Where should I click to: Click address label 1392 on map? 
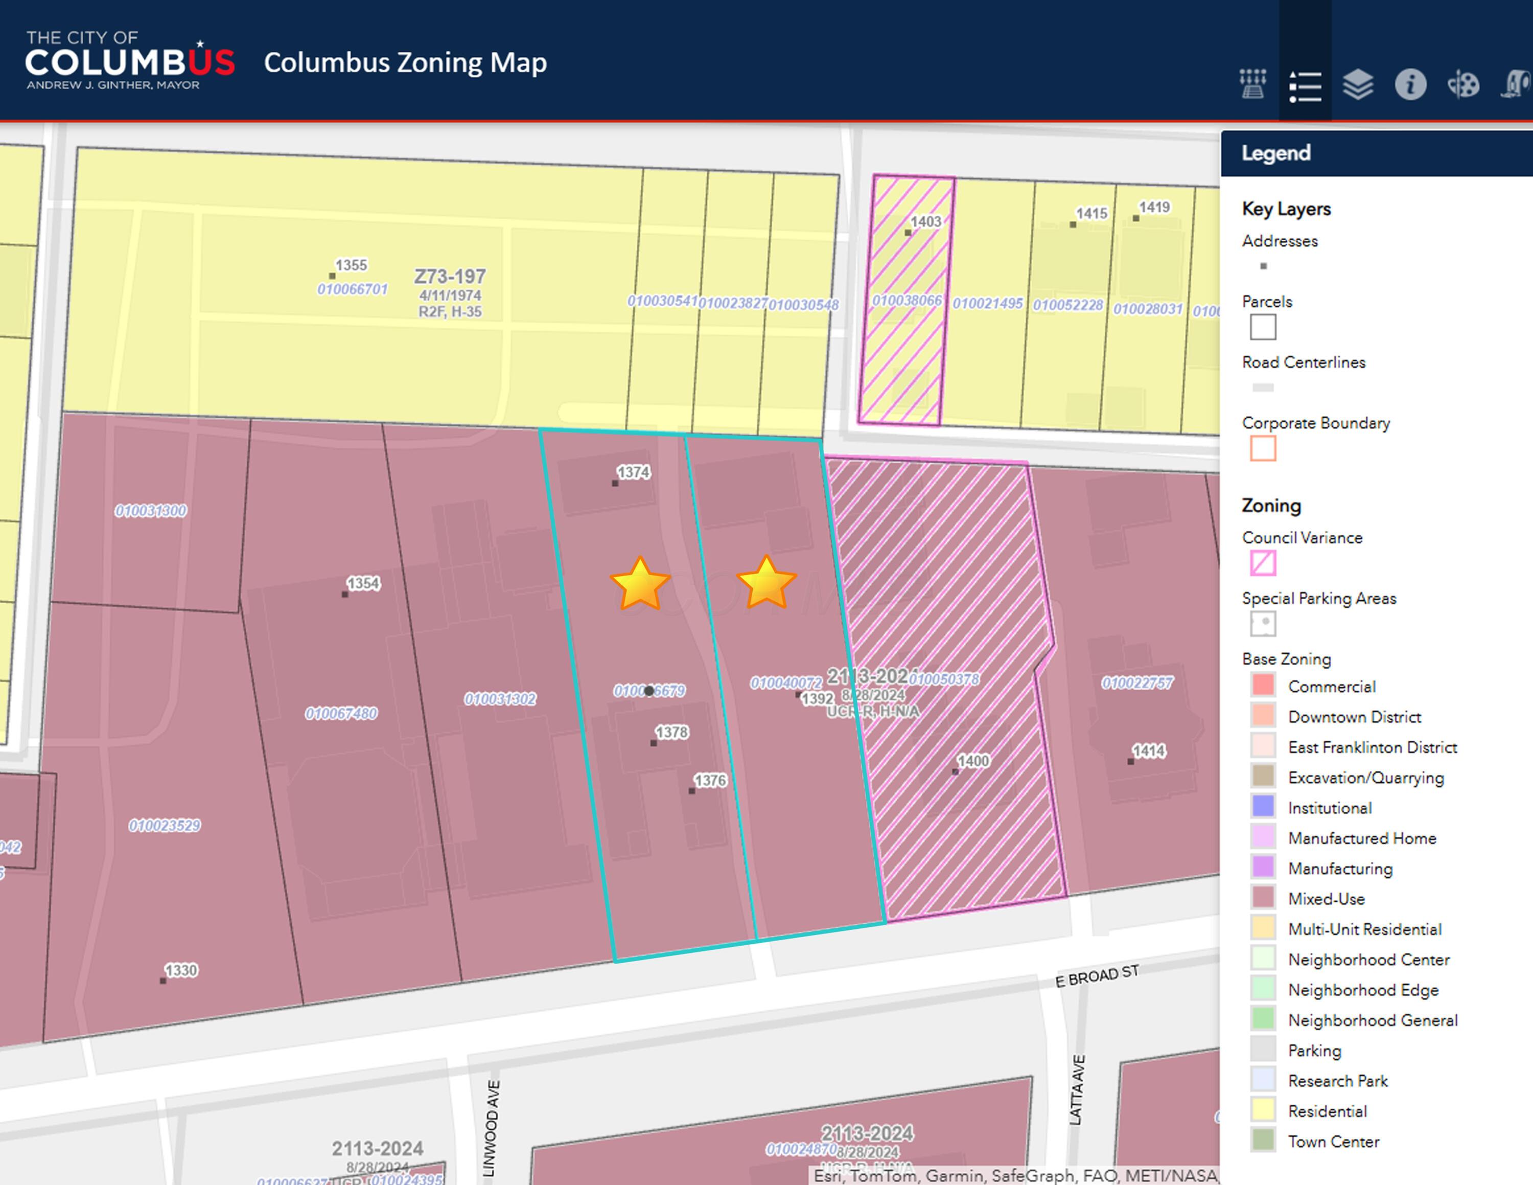point(818,698)
